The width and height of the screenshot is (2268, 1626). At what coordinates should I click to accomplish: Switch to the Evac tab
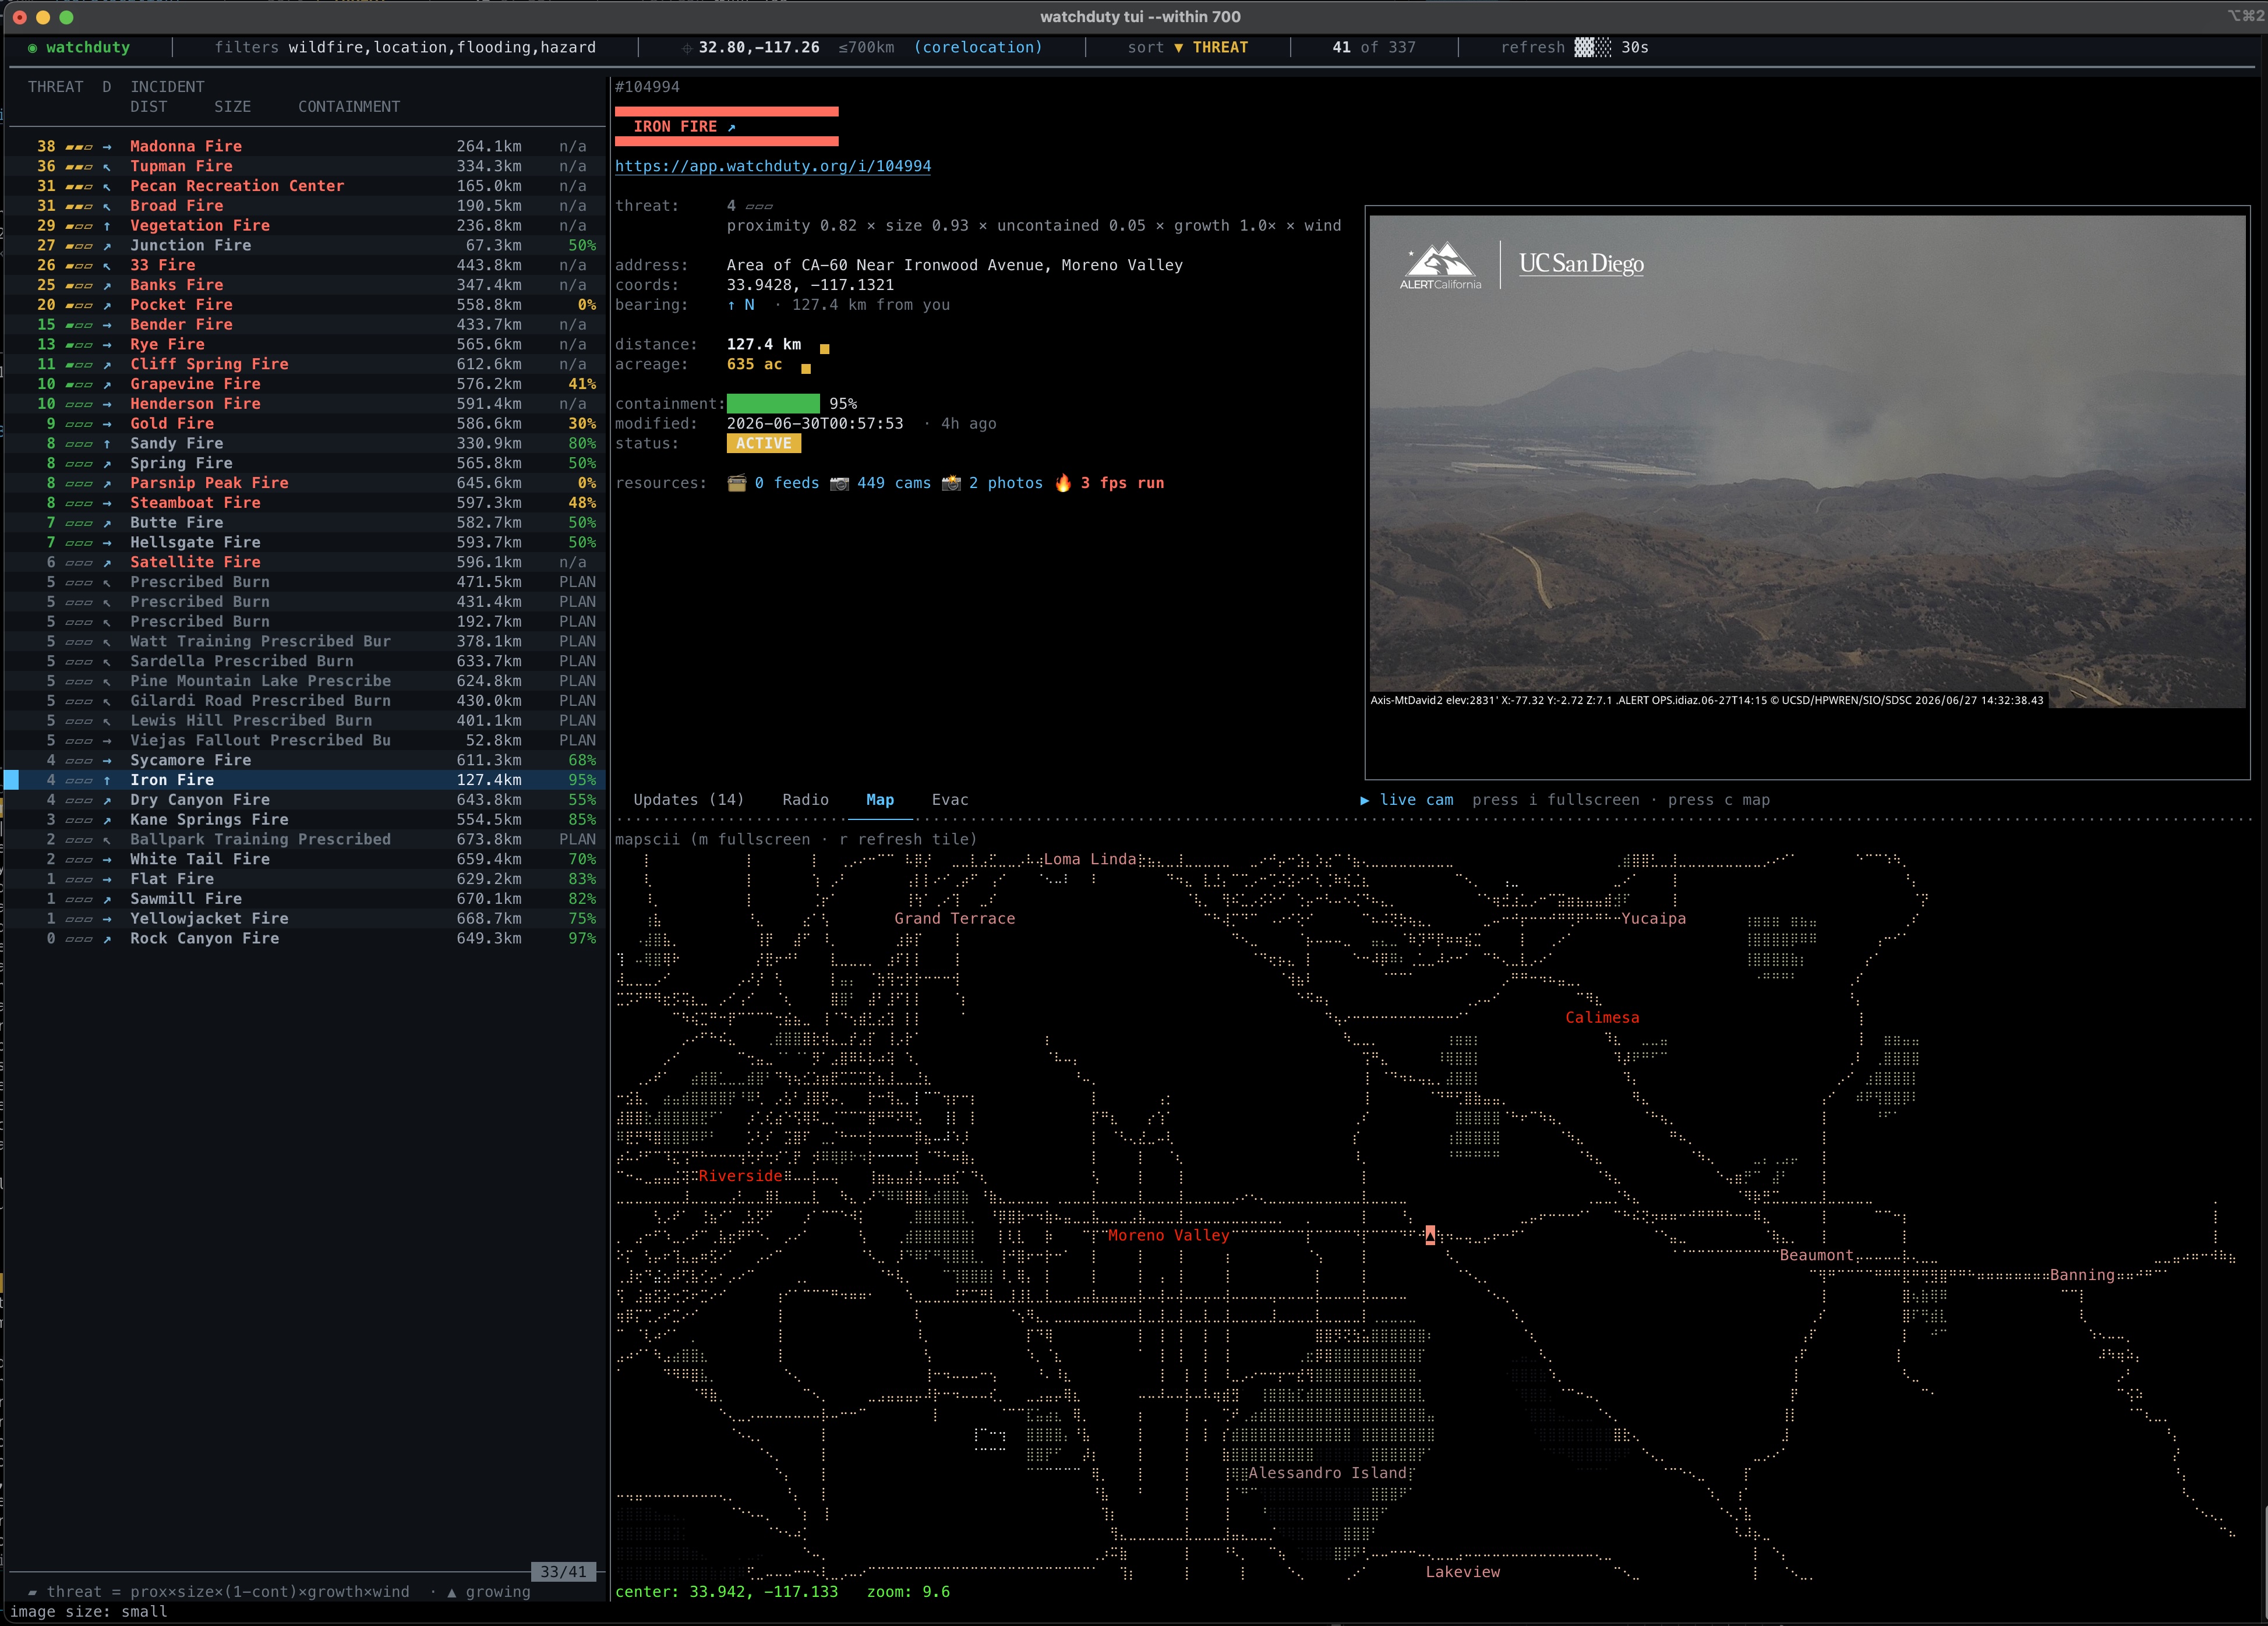pos(950,800)
